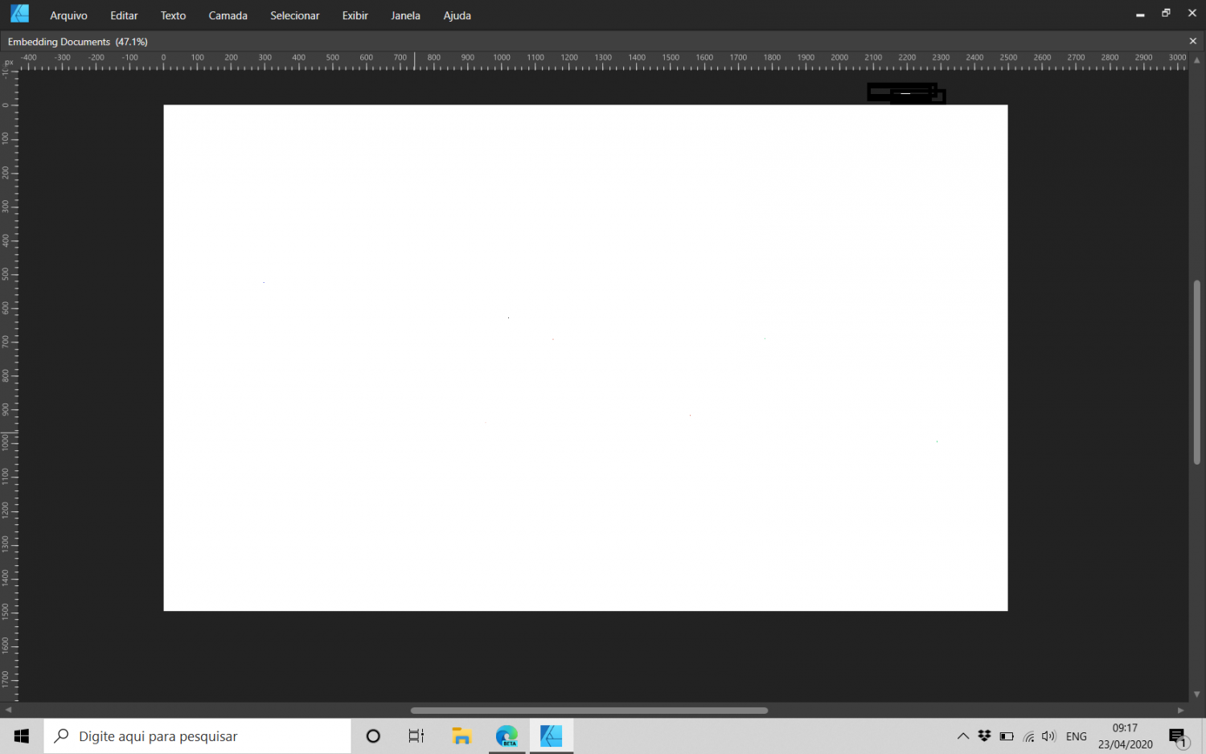The height and width of the screenshot is (754, 1206).
Task: Open Task View
Action: tap(415, 736)
